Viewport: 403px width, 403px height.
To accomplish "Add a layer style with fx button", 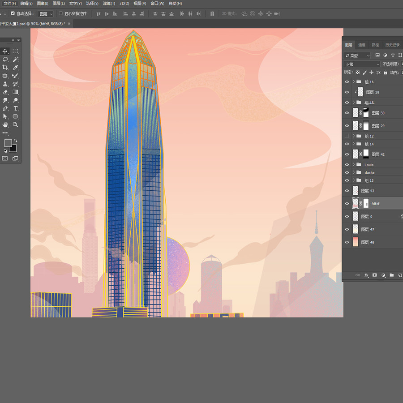I will click(366, 275).
